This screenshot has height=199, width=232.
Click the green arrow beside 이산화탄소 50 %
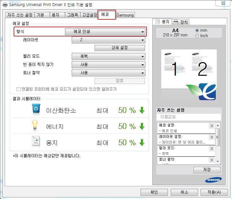(142, 110)
